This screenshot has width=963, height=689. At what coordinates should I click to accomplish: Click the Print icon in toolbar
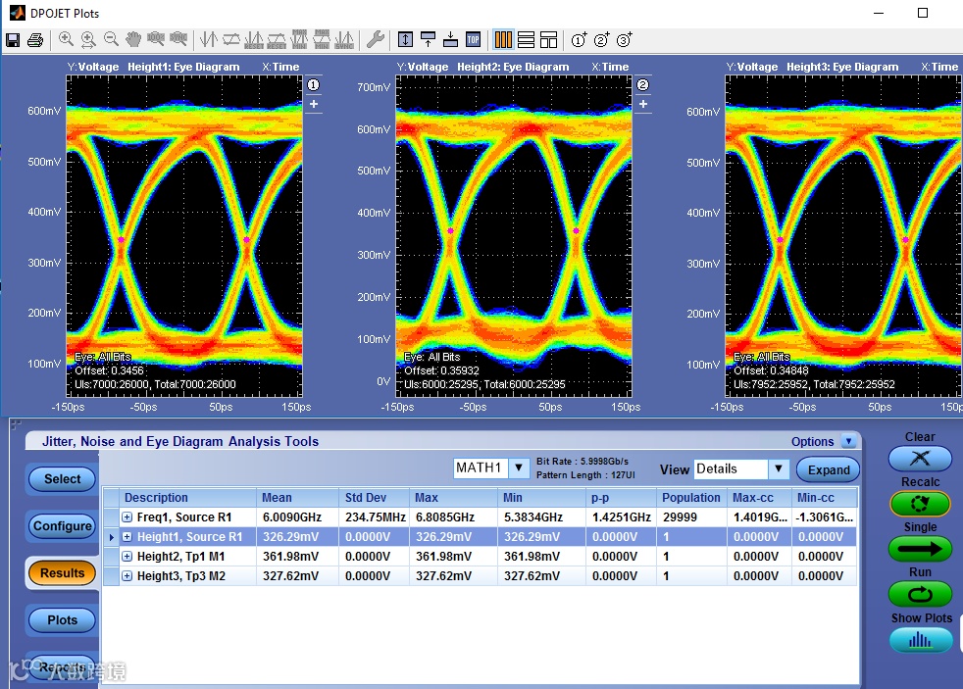pos(35,40)
